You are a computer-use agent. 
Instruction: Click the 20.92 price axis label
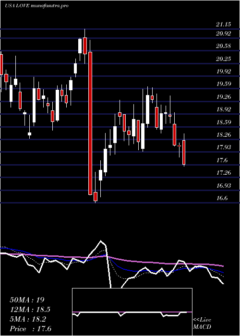pyautogui.click(x=224, y=34)
